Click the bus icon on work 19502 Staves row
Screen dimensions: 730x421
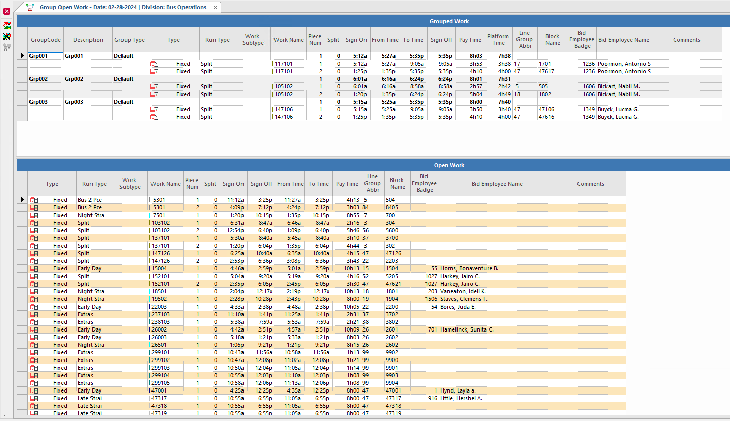pos(33,299)
